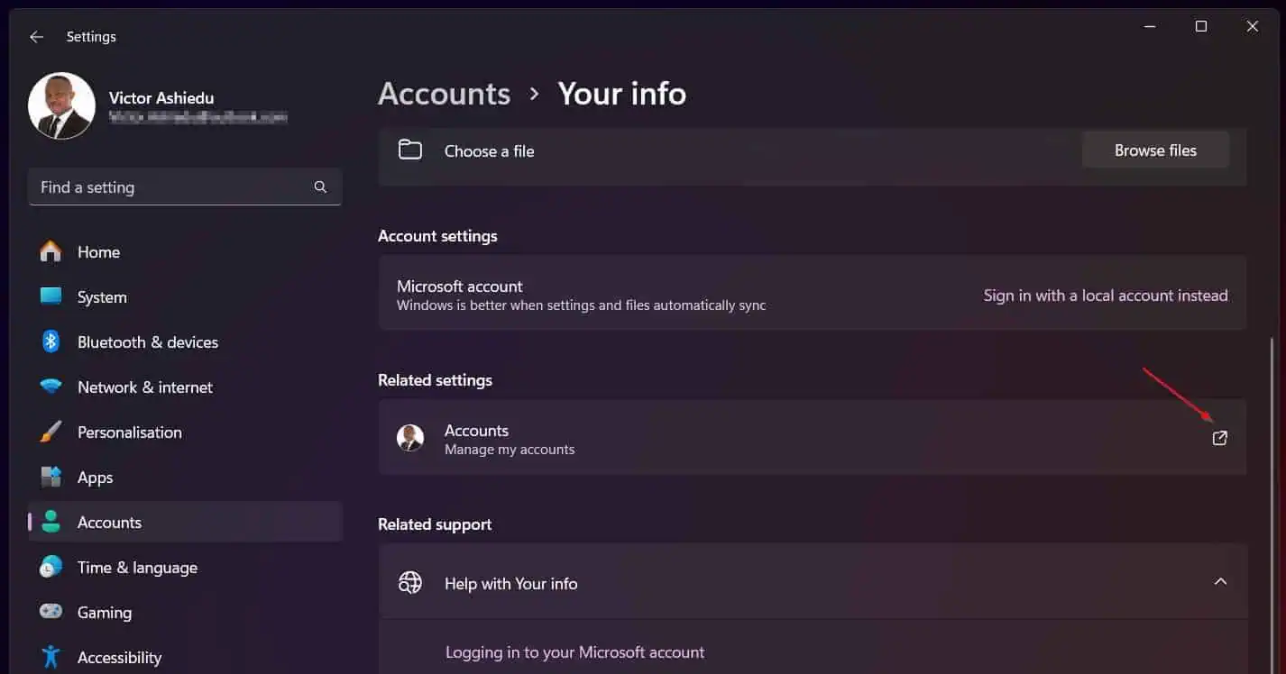
Task: Open the Personalisation paintbrush icon
Action: click(51, 432)
